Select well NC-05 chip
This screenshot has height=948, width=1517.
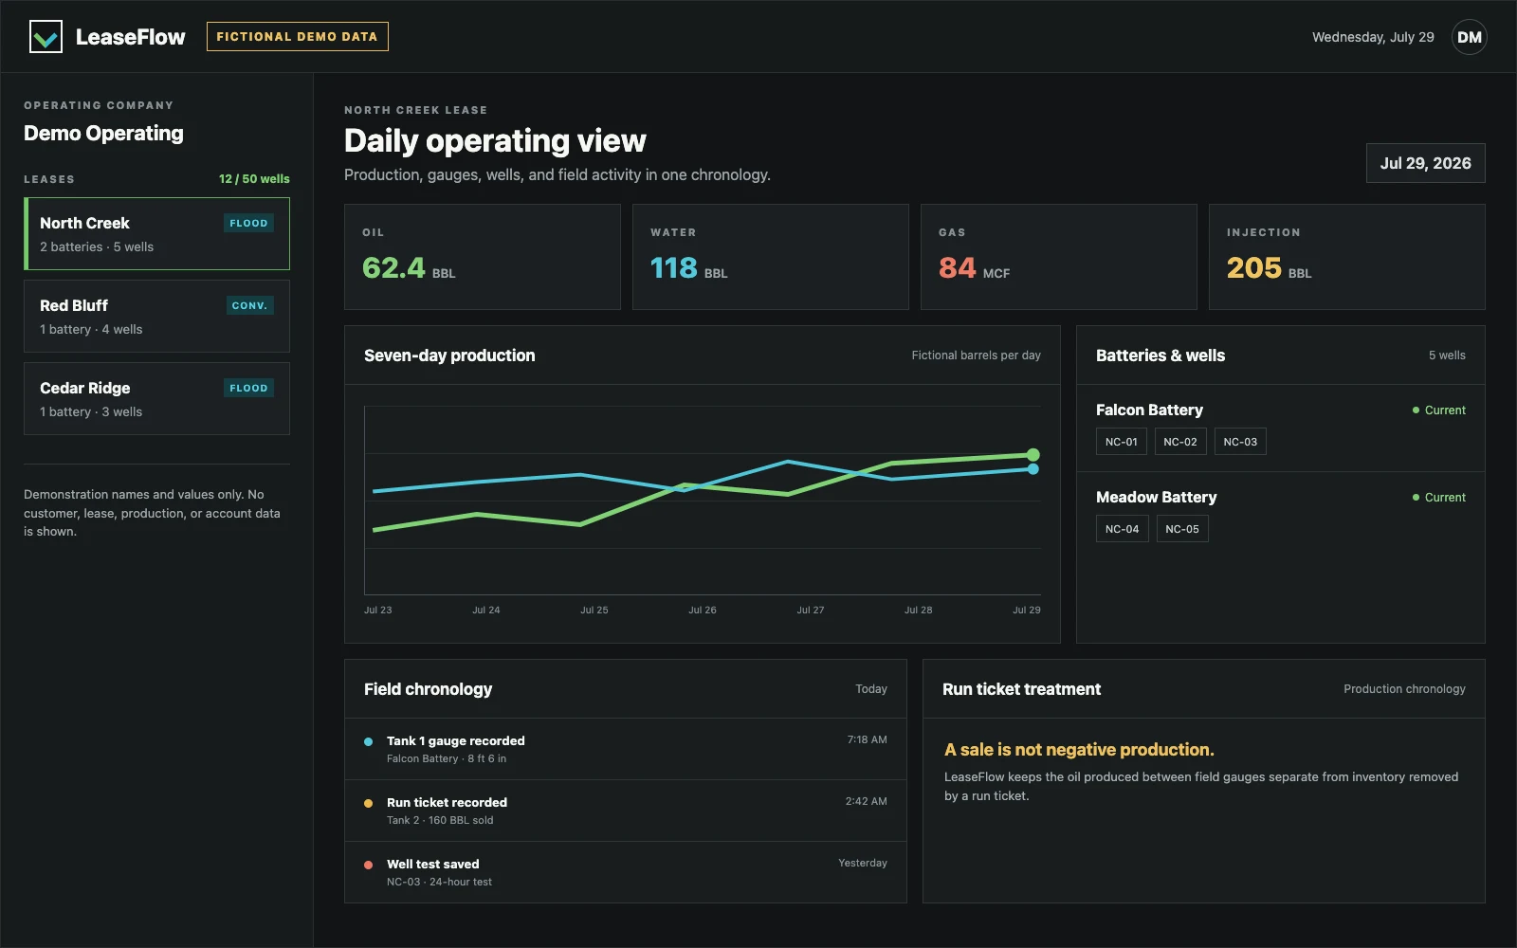[x=1182, y=529]
